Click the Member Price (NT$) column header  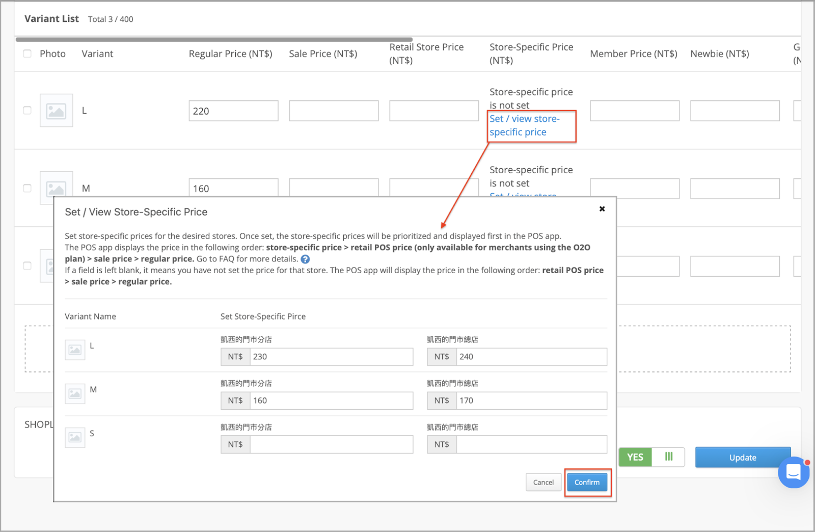[x=634, y=54]
